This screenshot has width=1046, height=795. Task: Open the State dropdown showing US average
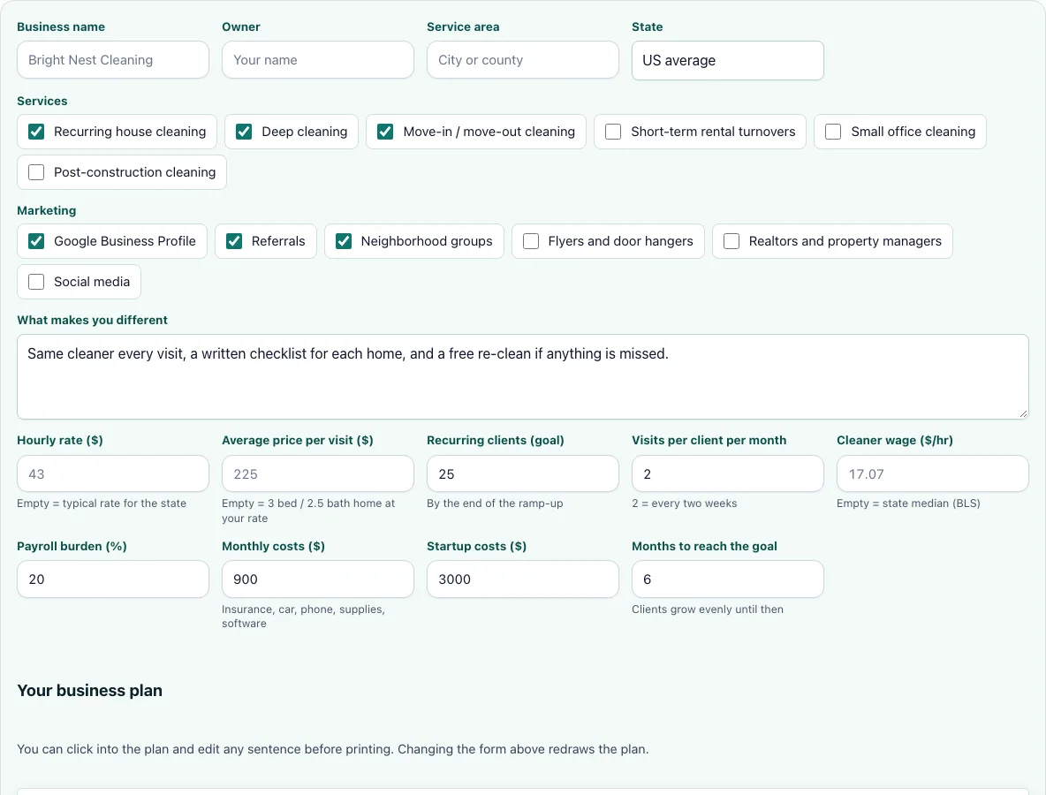(x=728, y=61)
